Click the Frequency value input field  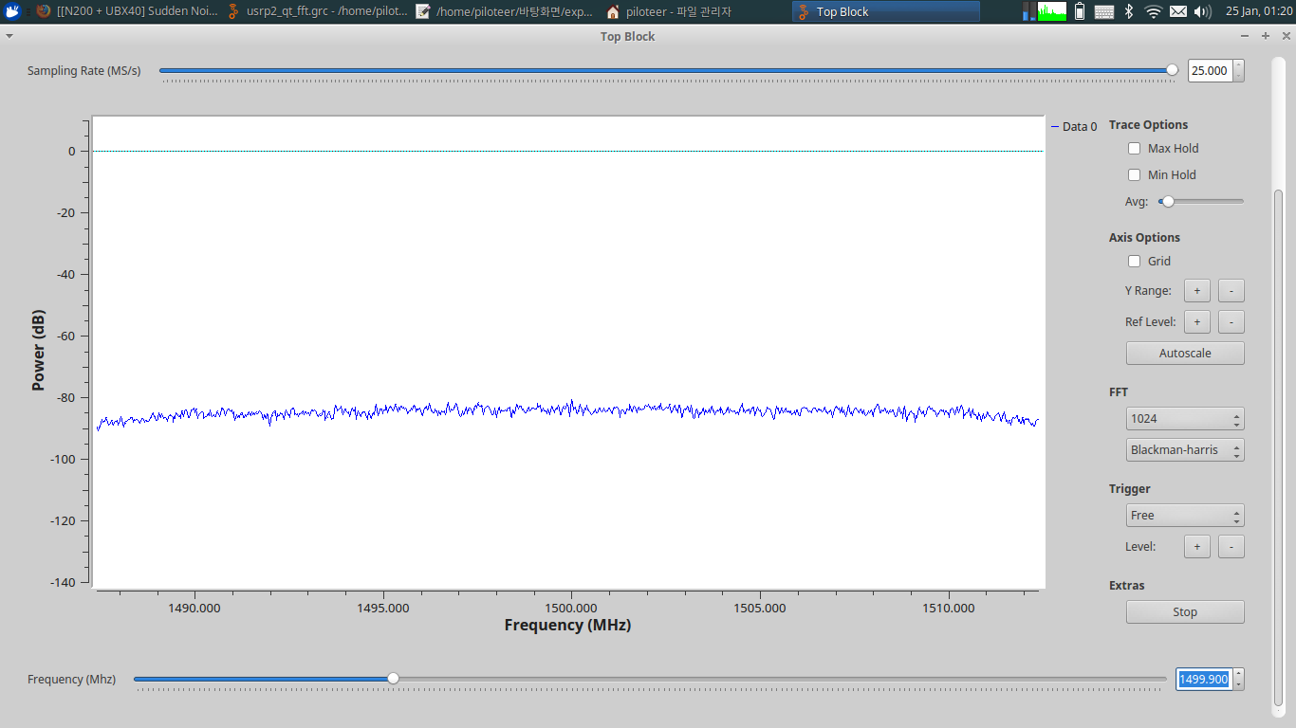[1203, 679]
